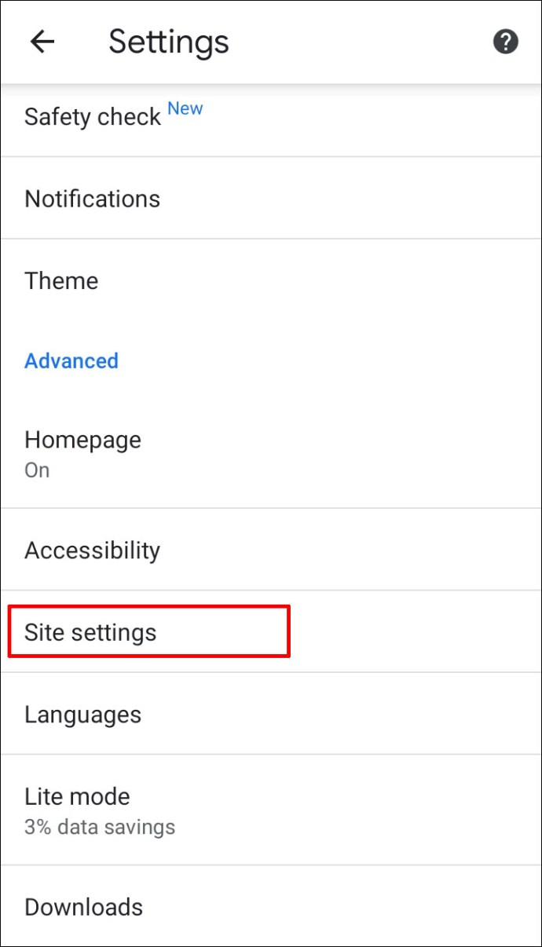Screen dimensions: 542x947
Task: Tap the back arrow in the header
Action: (42, 42)
